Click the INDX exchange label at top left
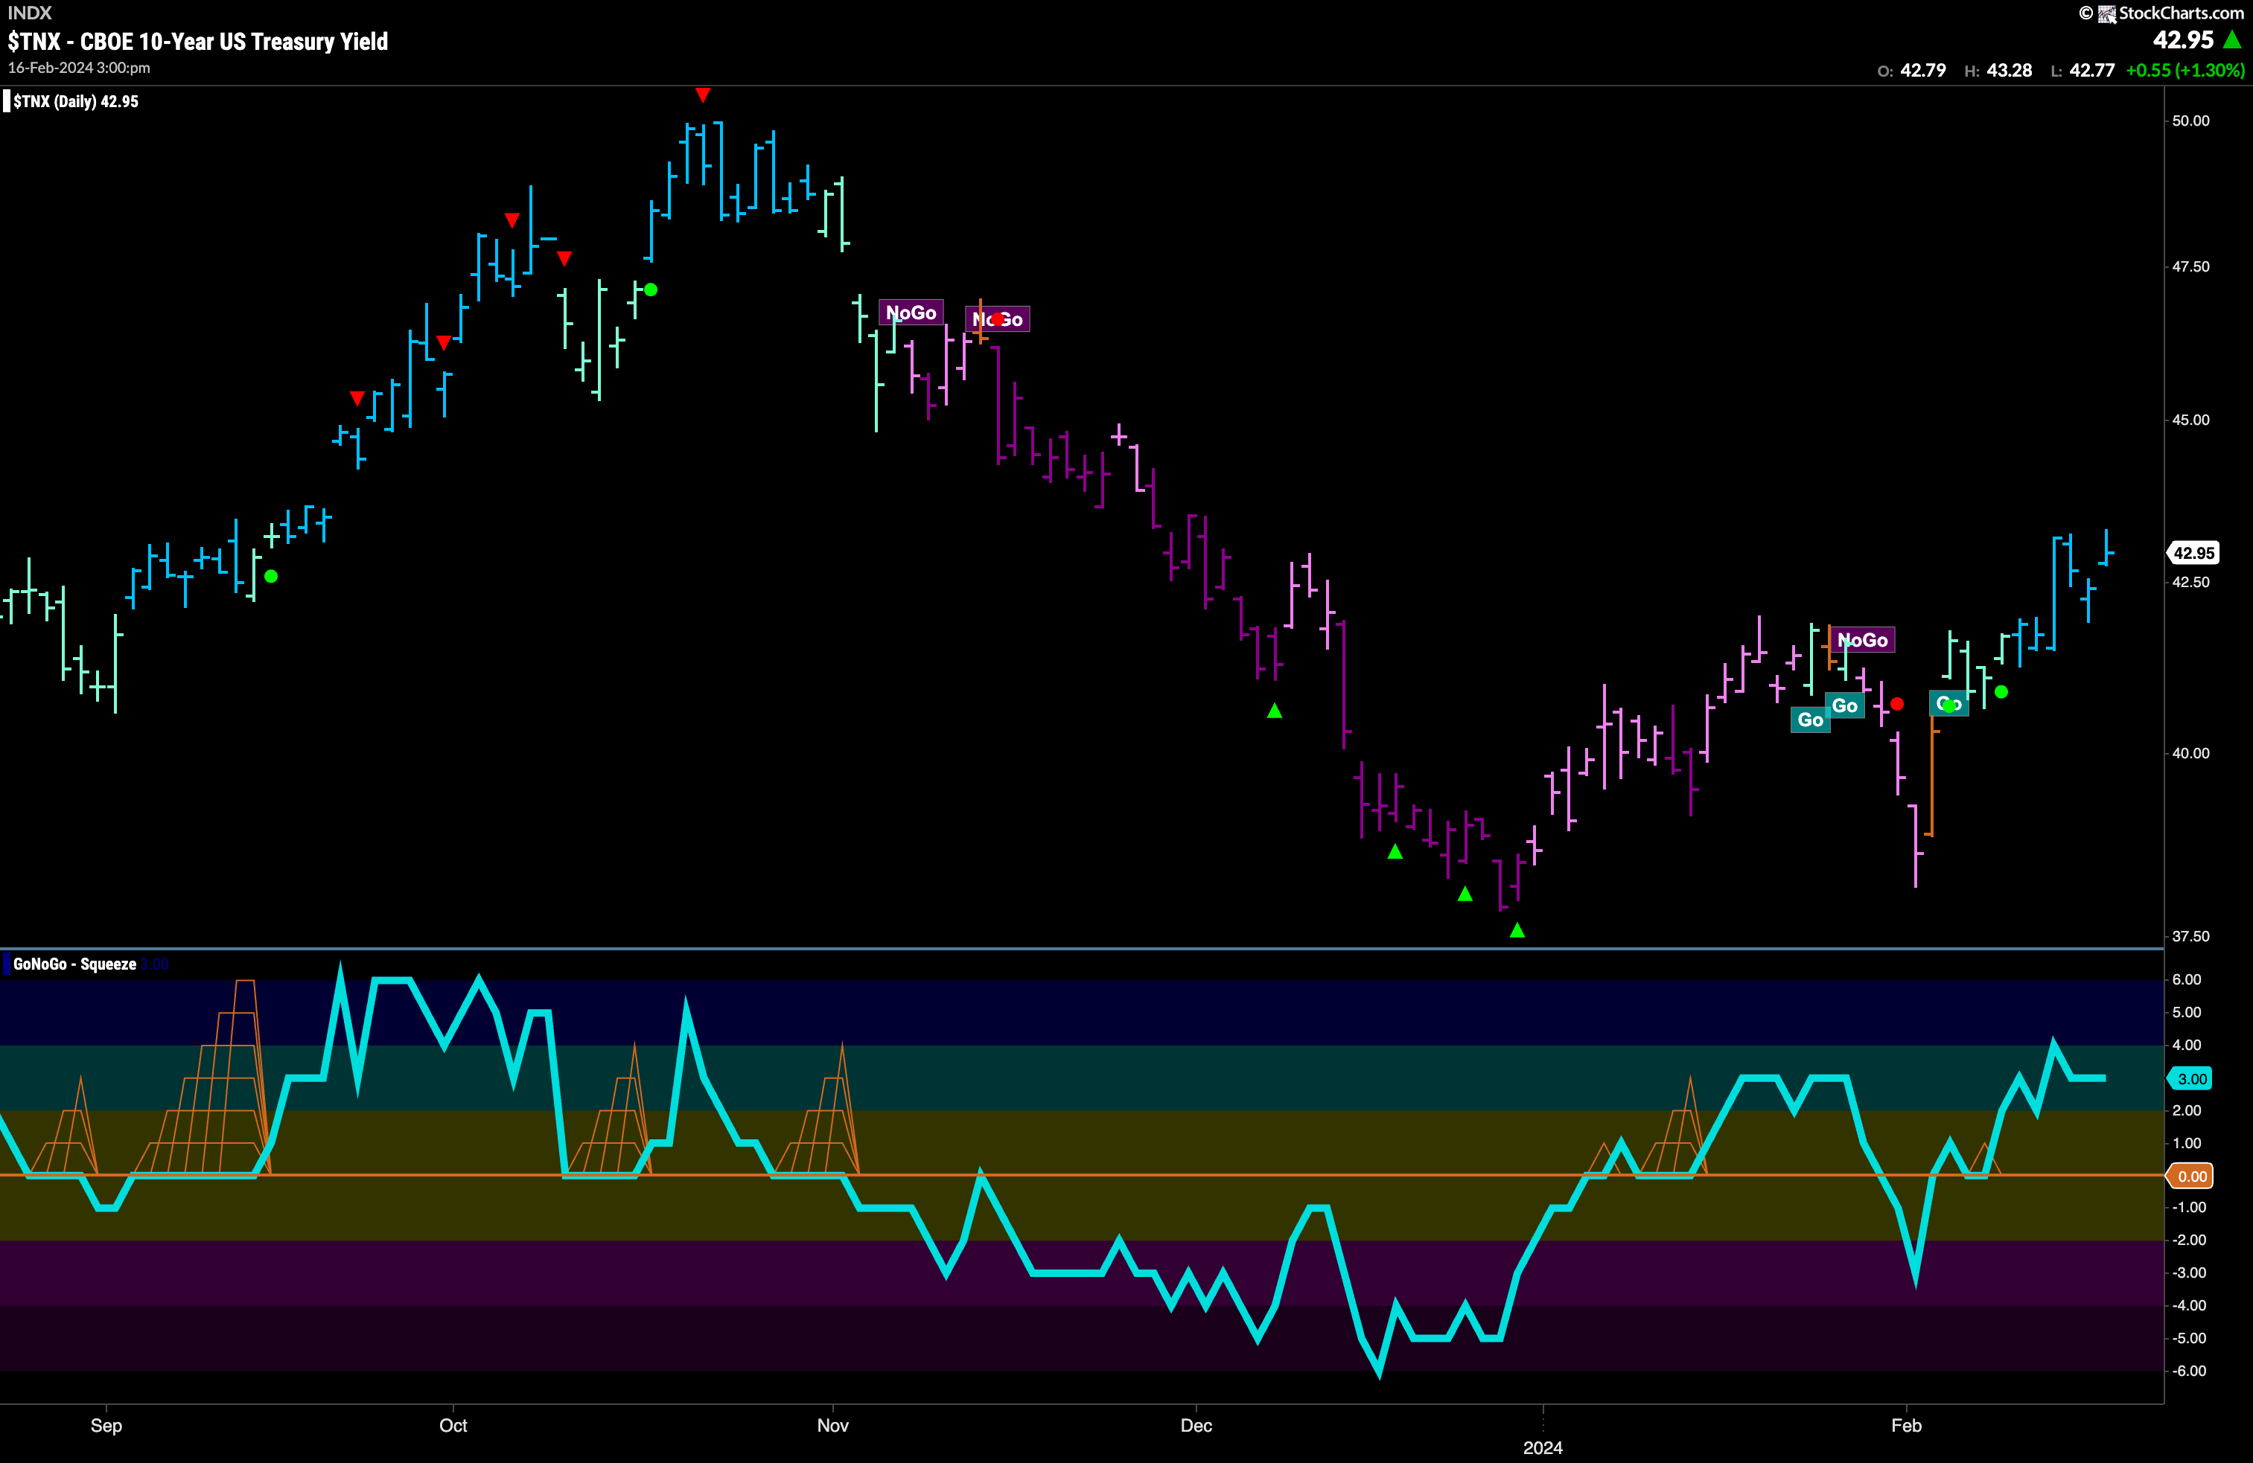This screenshot has height=1463, width=2253. tap(29, 13)
